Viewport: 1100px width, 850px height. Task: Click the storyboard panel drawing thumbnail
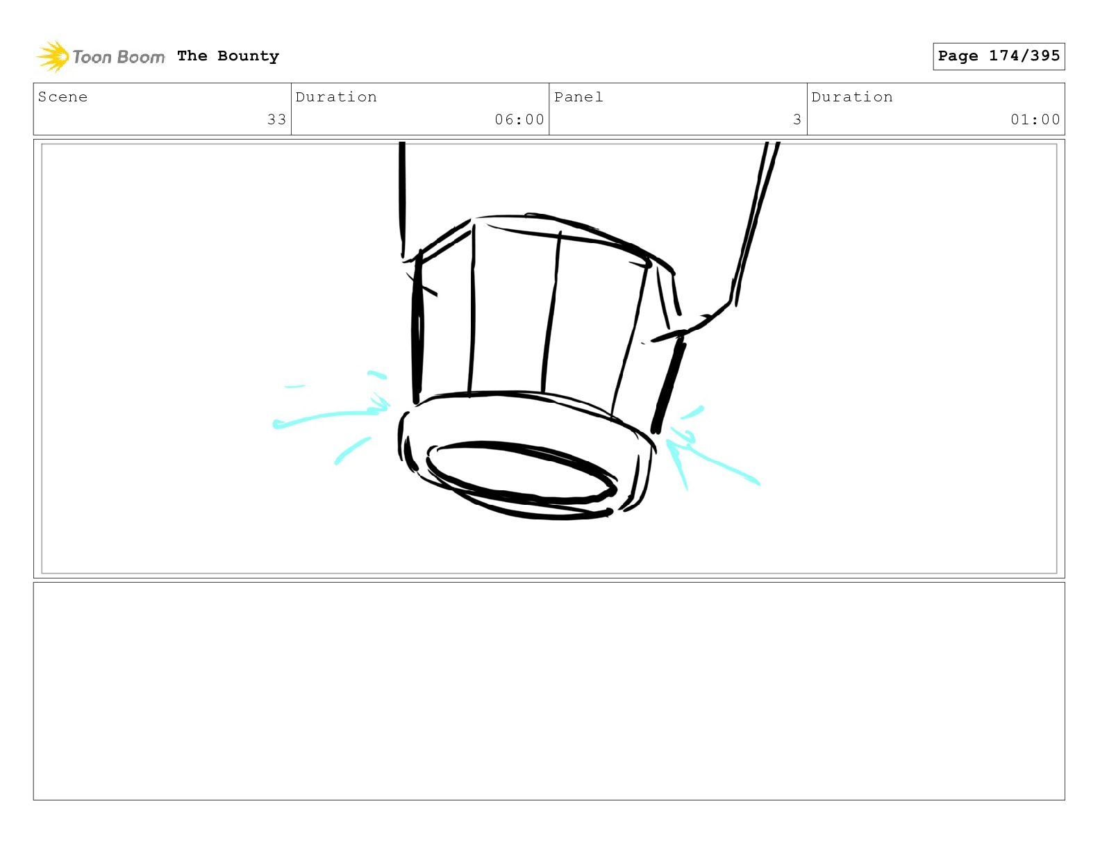point(549,358)
